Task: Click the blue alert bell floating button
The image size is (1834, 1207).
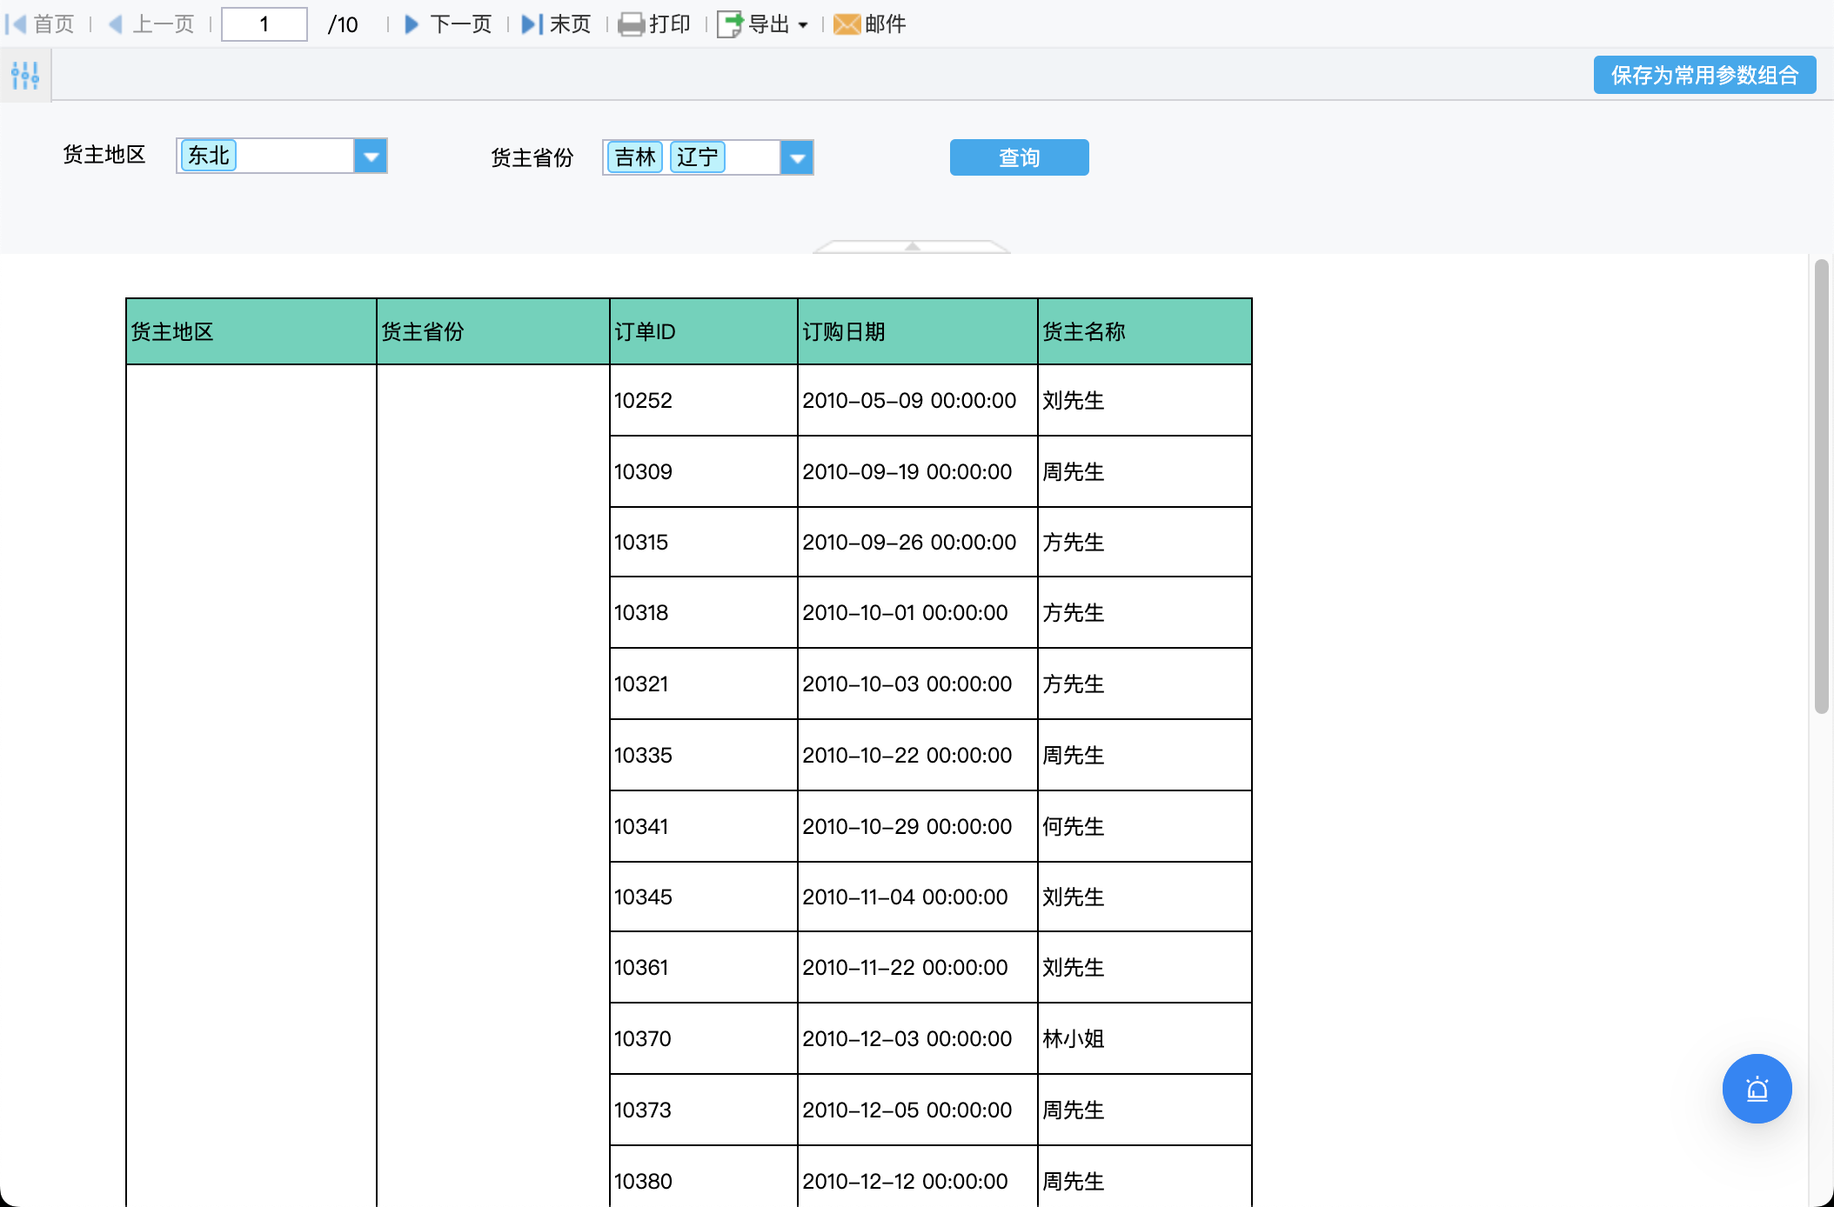Action: click(1757, 1089)
